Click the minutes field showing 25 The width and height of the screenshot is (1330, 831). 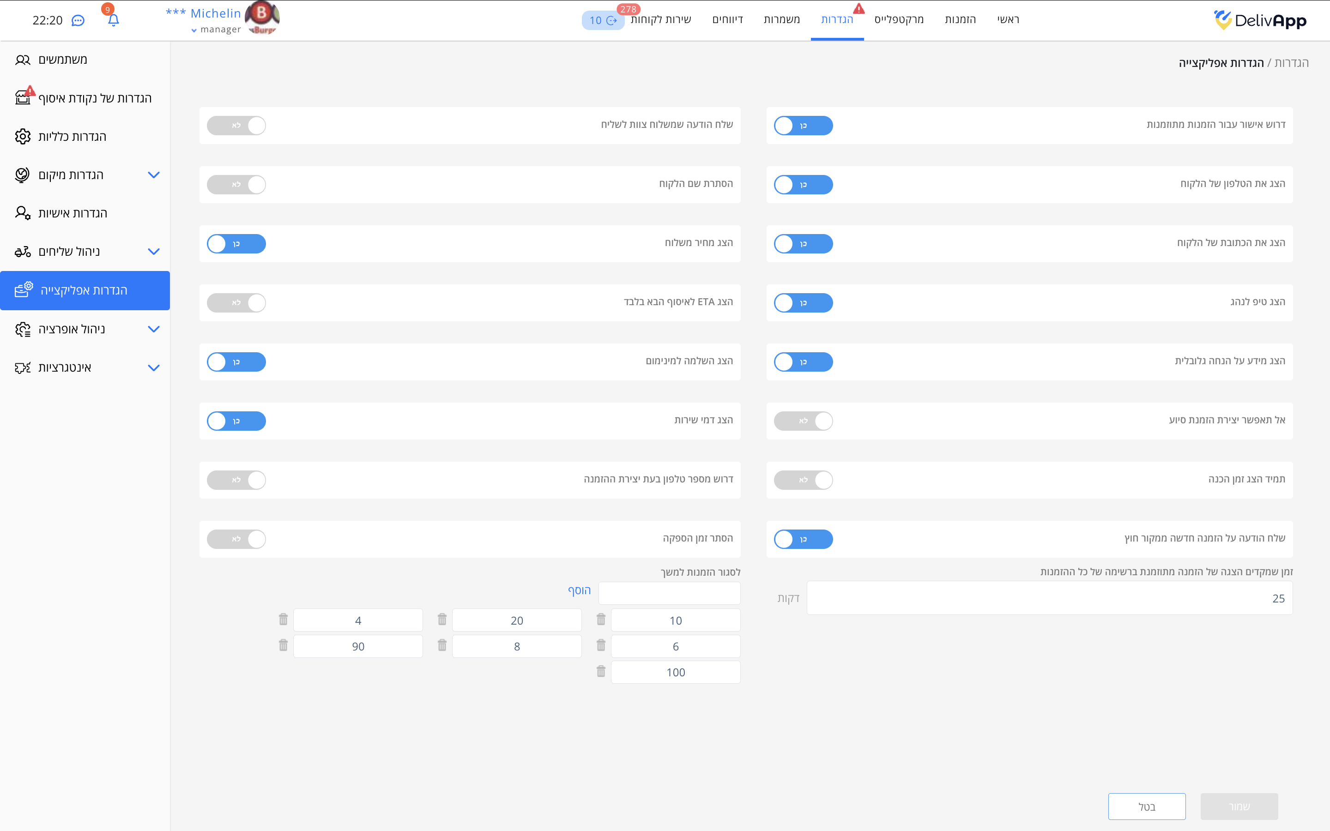(1049, 598)
